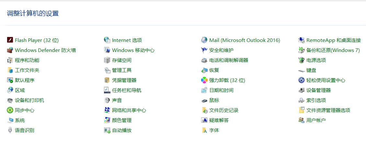This screenshot has height=154, width=366.
Task: Click the 同步中心 green sync icon
Action: click(x=10, y=110)
